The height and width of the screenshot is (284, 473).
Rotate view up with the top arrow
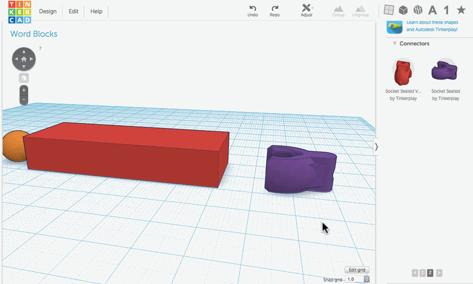[x=24, y=52]
